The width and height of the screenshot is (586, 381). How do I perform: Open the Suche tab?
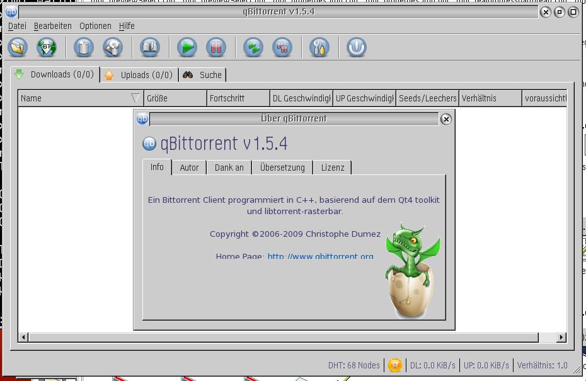coord(203,75)
